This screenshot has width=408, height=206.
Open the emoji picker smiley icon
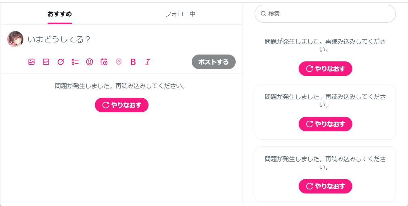[90, 62]
